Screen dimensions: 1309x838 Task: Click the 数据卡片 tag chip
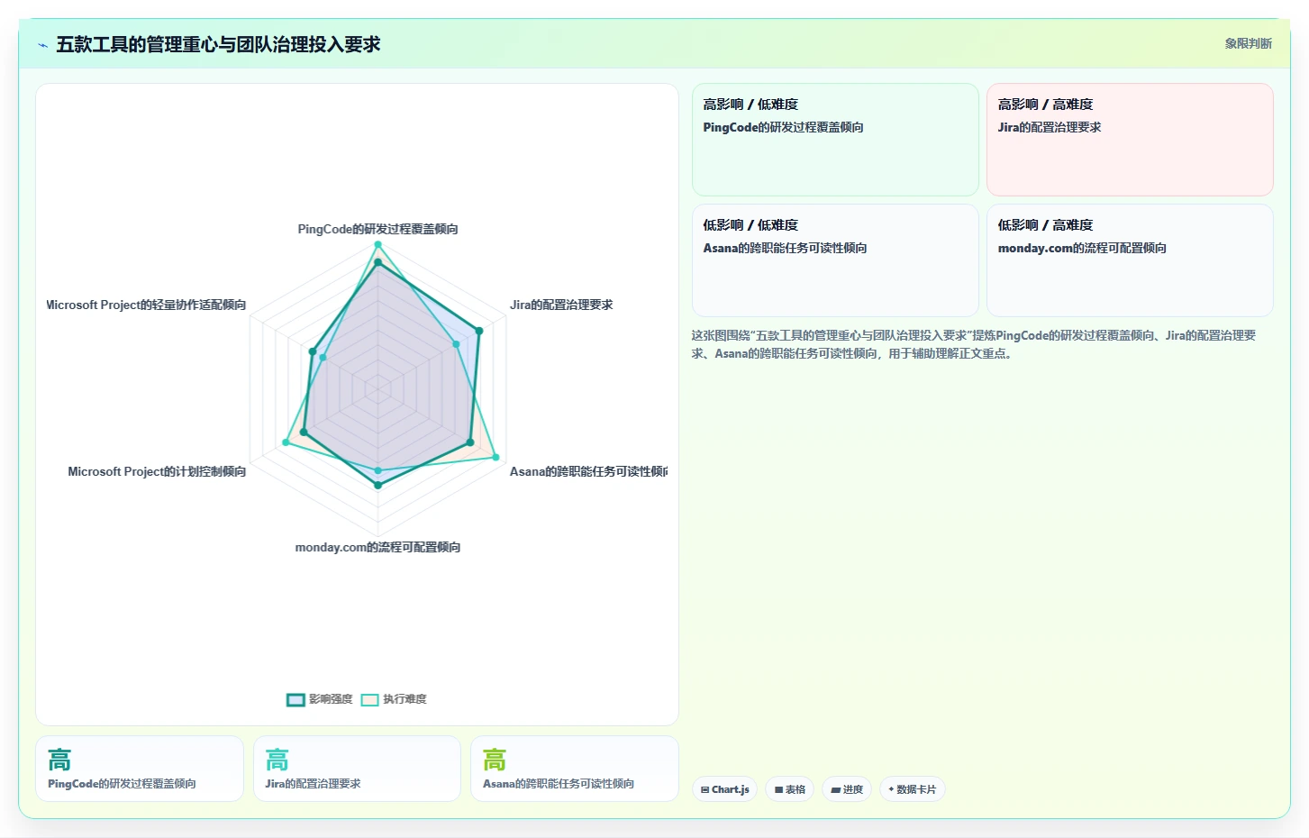pos(912,789)
